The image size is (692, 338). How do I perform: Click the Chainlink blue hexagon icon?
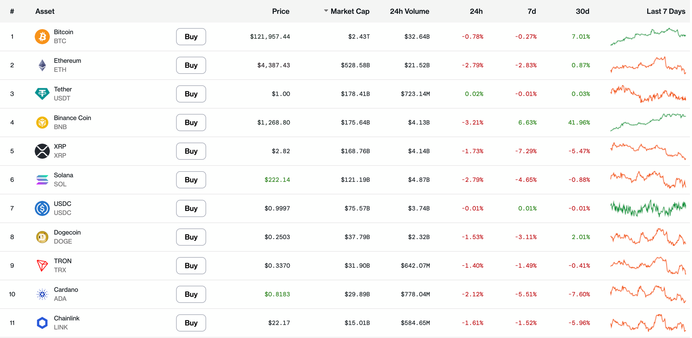42,323
